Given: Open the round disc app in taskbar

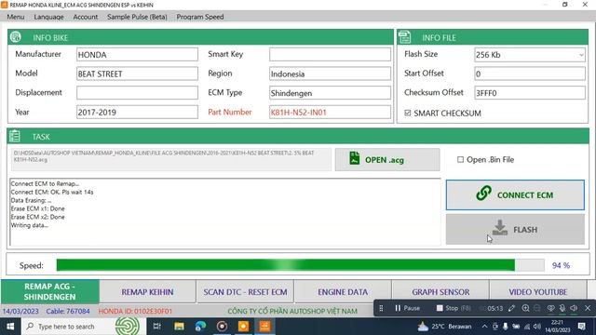Looking at the screenshot, I should click(222, 327).
